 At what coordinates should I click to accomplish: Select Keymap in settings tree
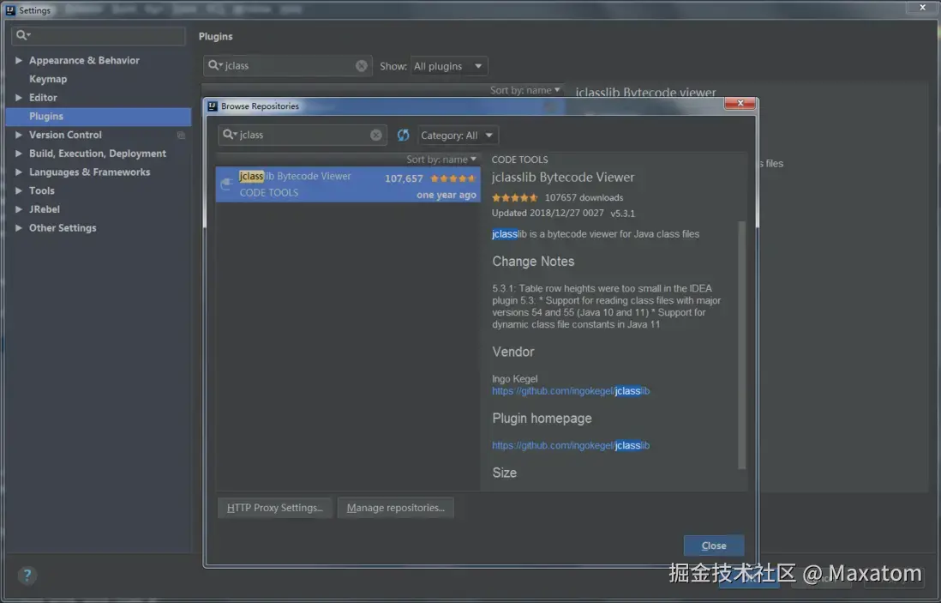48,79
